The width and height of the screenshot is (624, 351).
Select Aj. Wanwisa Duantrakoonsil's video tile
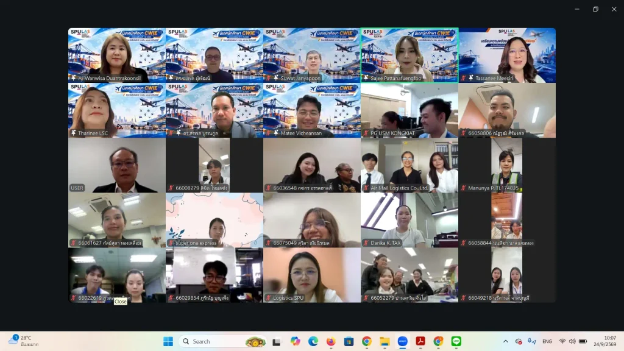[x=117, y=55]
